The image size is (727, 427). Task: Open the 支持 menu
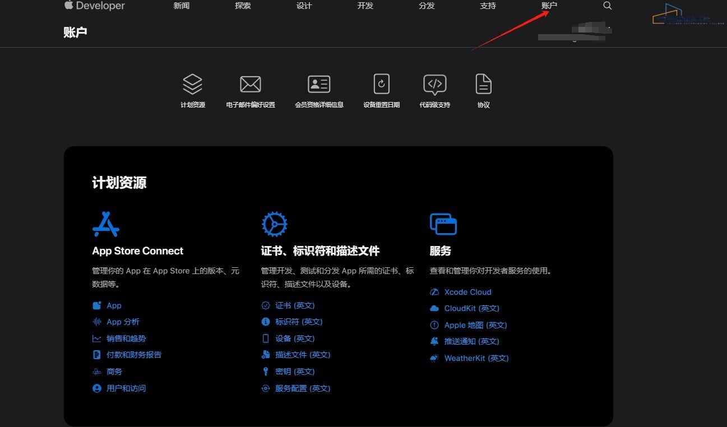488,6
